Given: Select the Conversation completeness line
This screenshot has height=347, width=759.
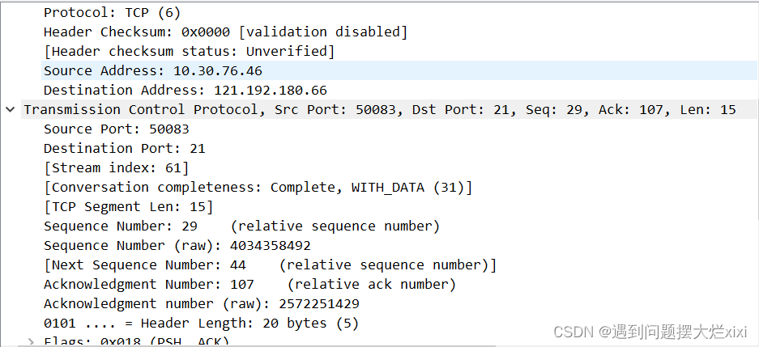Looking at the screenshot, I should tap(258, 187).
